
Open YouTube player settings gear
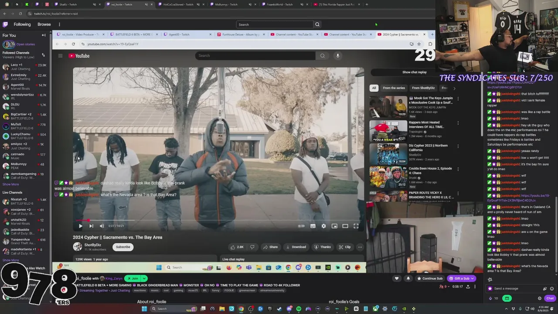[323, 226]
